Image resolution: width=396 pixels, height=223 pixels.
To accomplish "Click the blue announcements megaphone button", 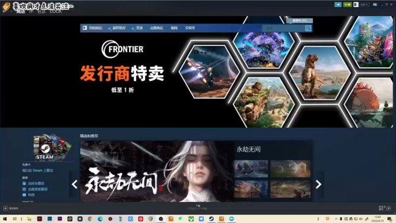I will [338, 4].
